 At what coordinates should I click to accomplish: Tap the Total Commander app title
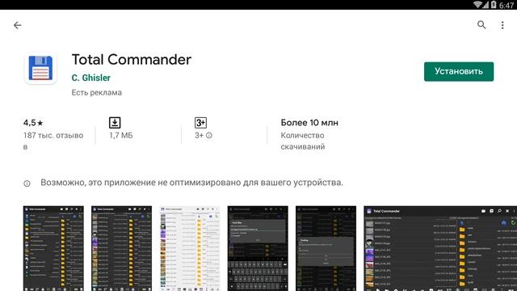pyautogui.click(x=131, y=60)
